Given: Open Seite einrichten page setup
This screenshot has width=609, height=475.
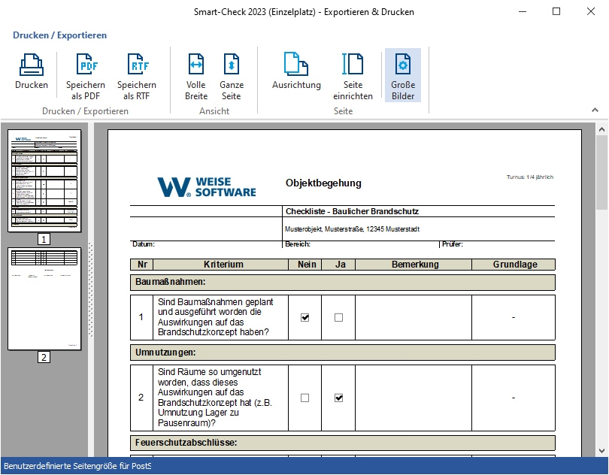Looking at the screenshot, I should [353, 75].
